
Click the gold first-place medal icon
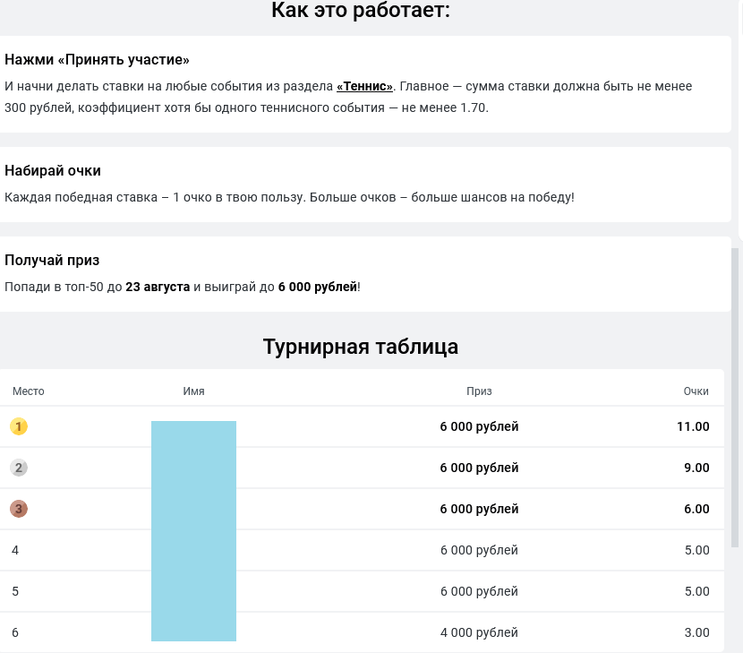pos(19,426)
